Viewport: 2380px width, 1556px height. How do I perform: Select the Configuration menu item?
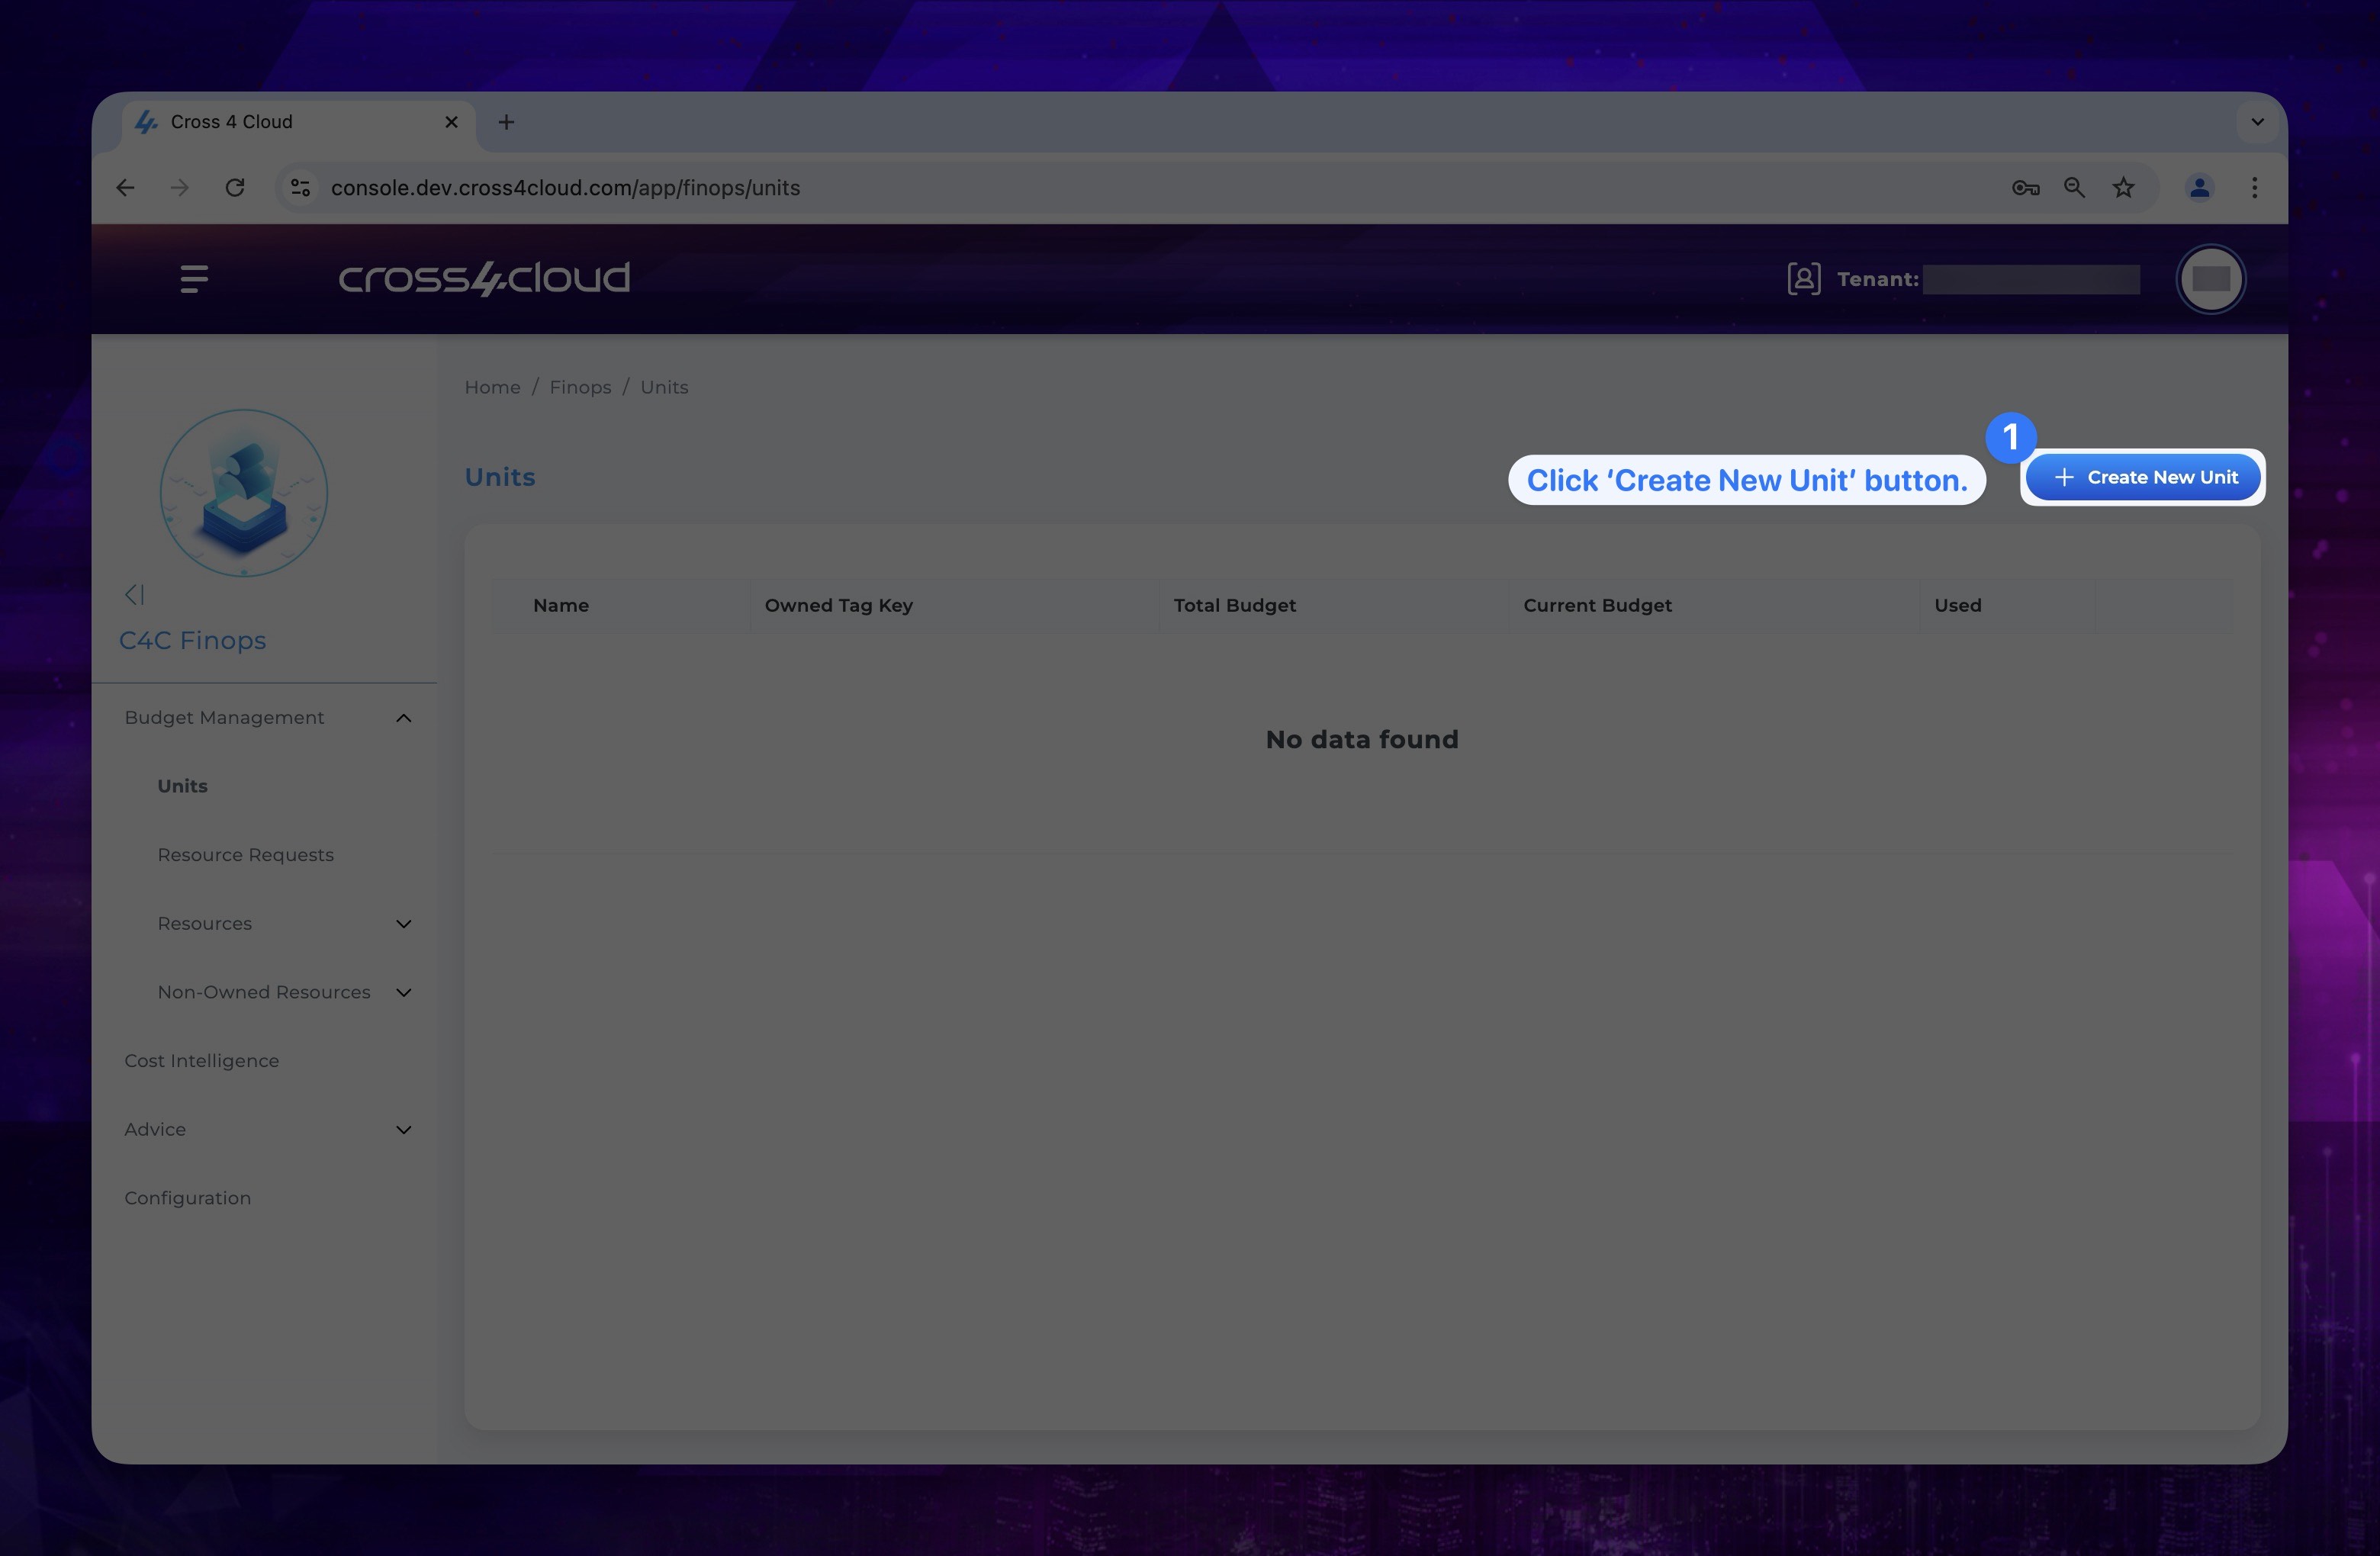[188, 1198]
